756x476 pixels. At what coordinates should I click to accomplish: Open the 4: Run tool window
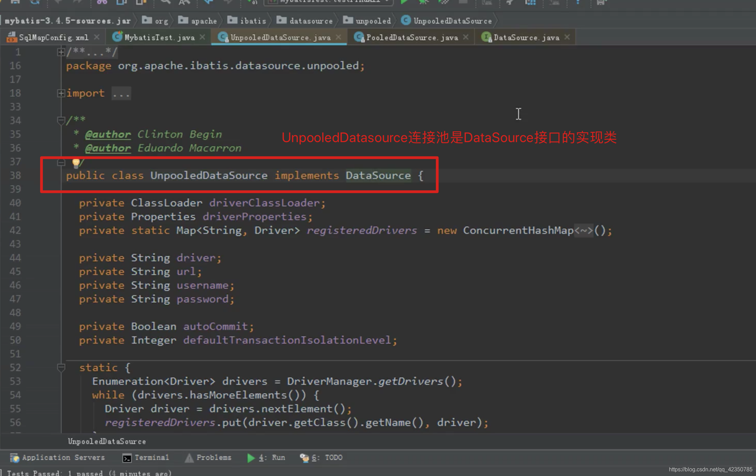click(x=266, y=458)
